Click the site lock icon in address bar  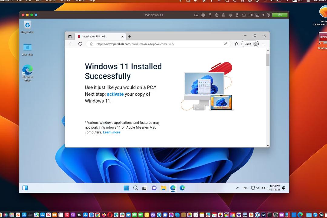[x=91, y=44]
